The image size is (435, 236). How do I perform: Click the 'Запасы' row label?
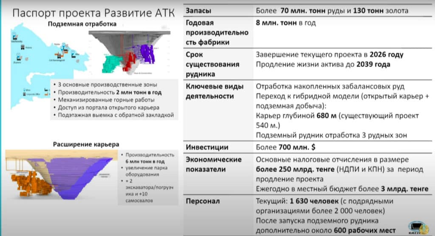click(x=198, y=11)
